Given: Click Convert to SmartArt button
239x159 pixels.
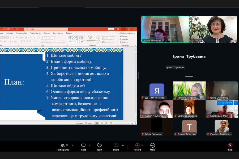Looking at the screenshot, I should (x=53, y=42).
